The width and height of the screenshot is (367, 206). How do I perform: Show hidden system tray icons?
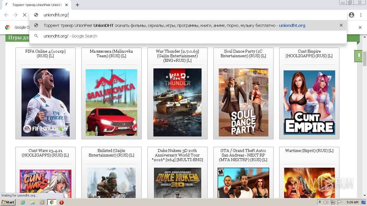(x=320, y=202)
